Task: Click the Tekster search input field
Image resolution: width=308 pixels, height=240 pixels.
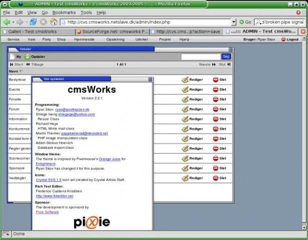Action: tap(201, 57)
